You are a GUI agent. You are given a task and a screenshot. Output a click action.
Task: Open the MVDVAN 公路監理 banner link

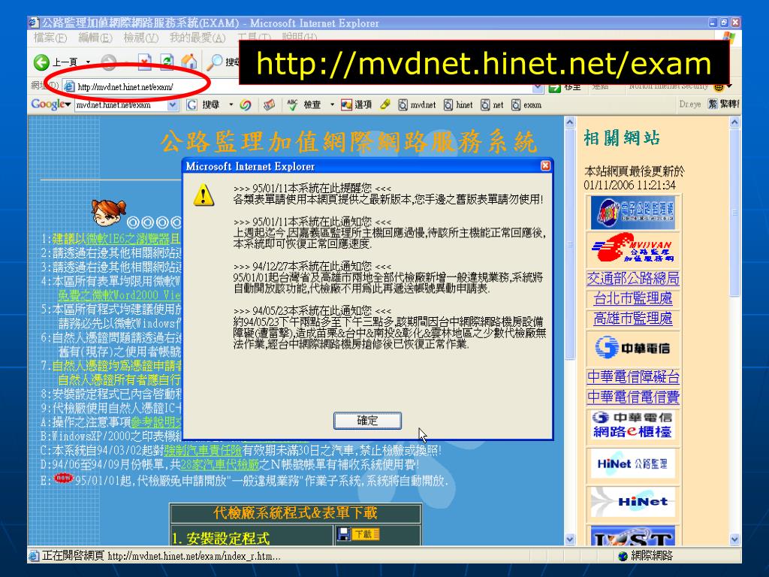[632, 249]
